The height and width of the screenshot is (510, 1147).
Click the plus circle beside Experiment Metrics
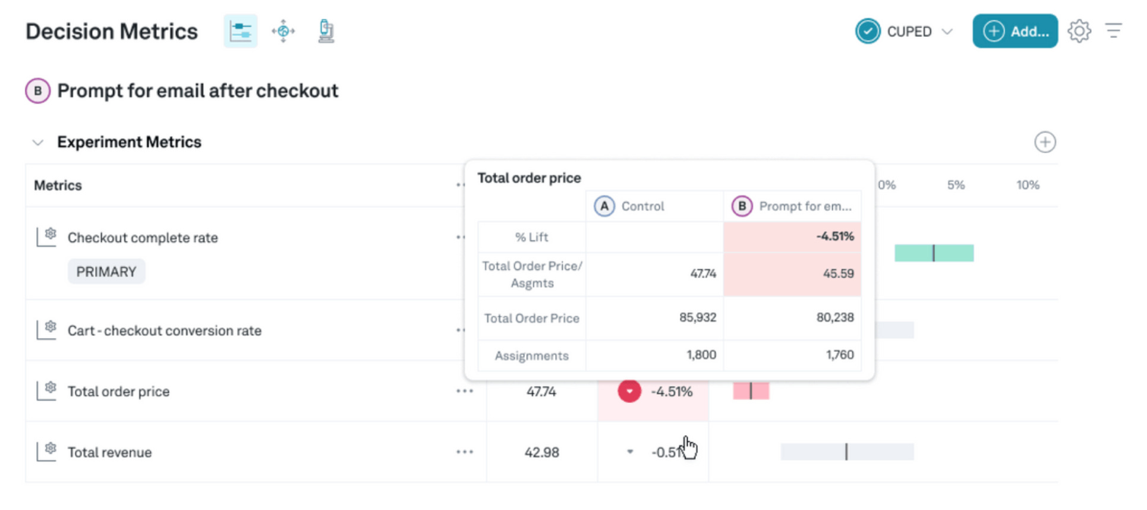coord(1045,142)
